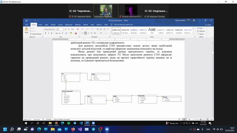Switch to the References tab

[69, 25]
